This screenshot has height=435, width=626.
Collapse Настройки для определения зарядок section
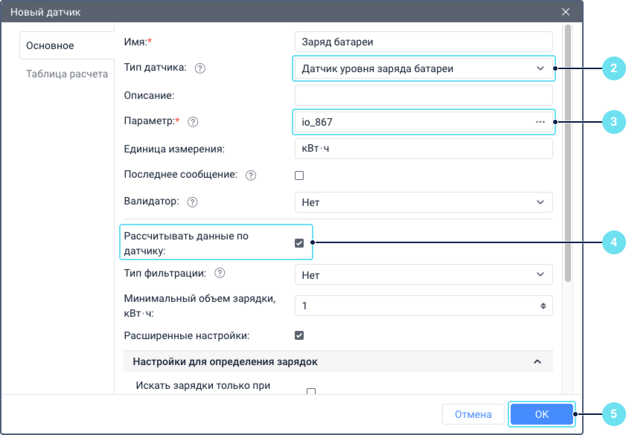(x=537, y=362)
